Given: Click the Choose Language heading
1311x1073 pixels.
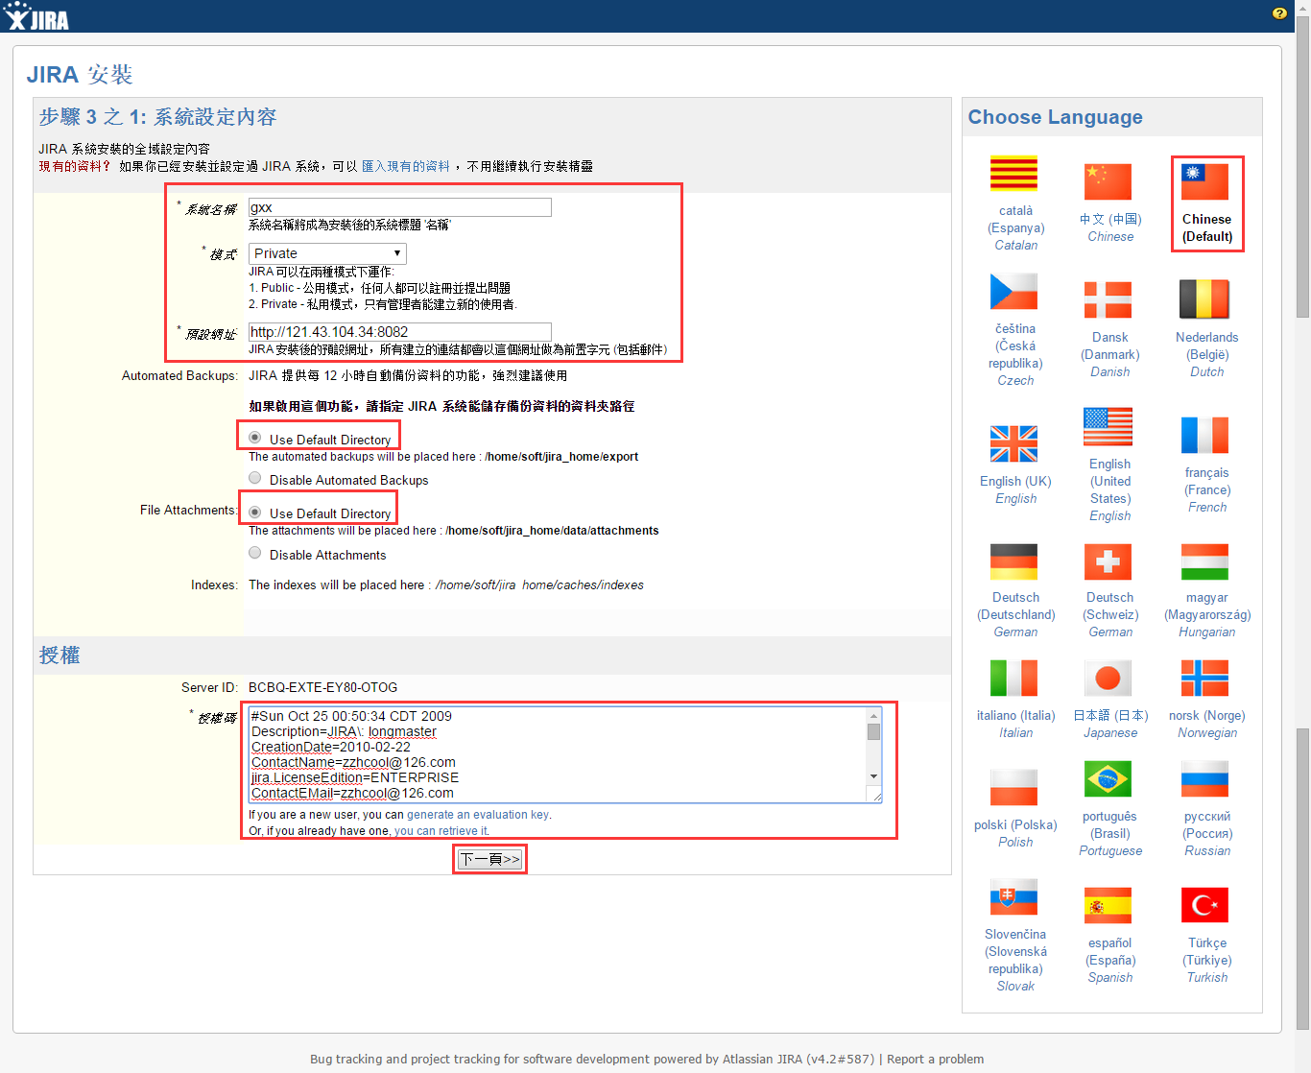Looking at the screenshot, I should 1055,117.
